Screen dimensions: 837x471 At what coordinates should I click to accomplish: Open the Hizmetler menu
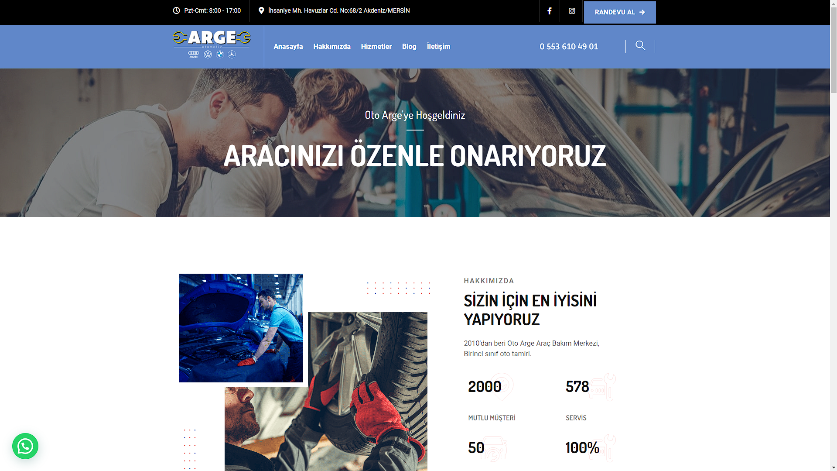pos(376,46)
